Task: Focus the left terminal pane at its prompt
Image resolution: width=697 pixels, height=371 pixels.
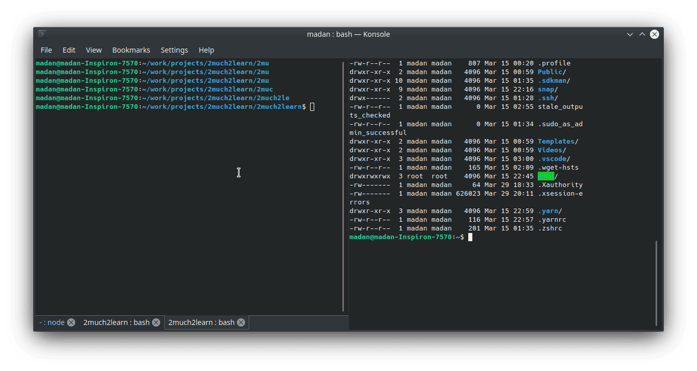Action: point(313,107)
